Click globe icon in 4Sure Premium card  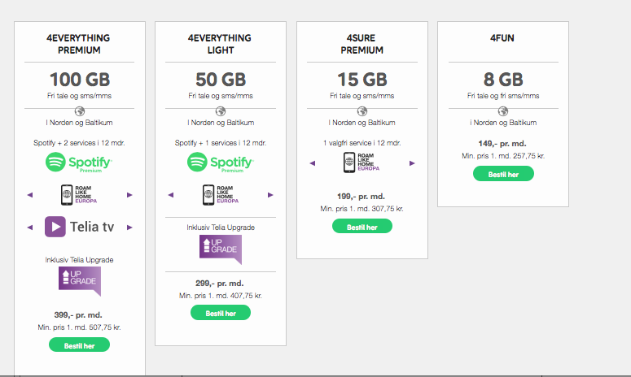(x=362, y=111)
